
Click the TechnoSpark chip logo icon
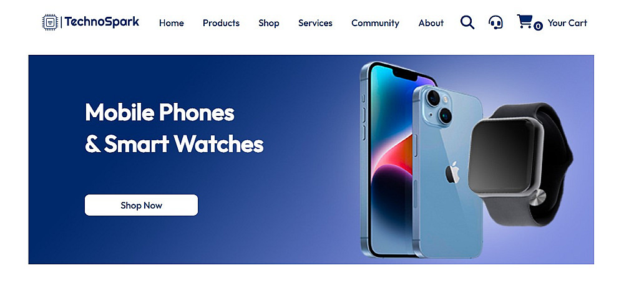(50, 22)
